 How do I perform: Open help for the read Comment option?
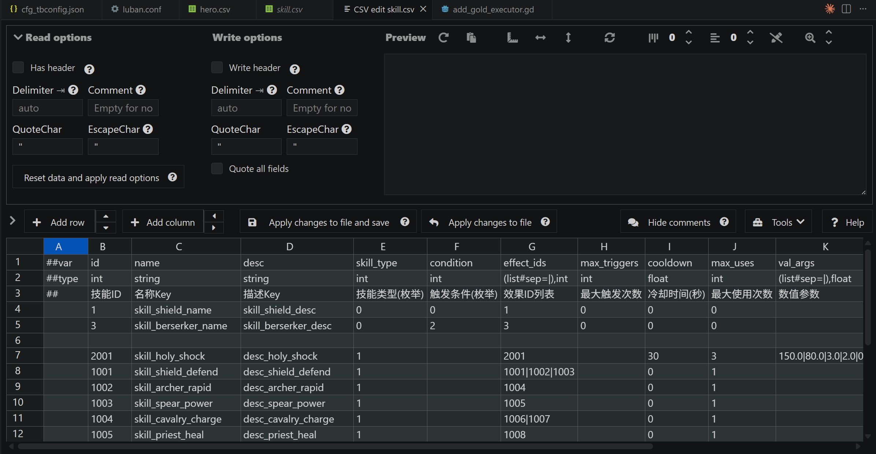[141, 90]
